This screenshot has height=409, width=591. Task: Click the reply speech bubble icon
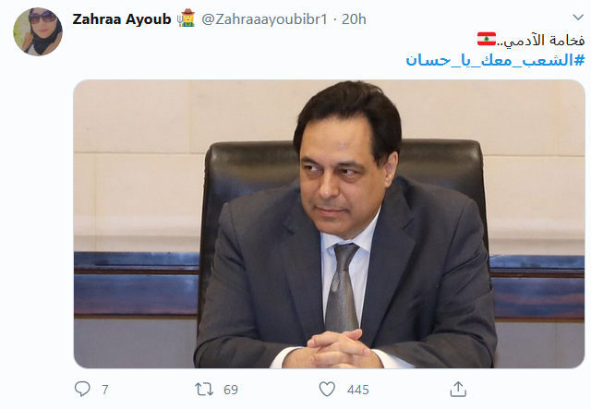pyautogui.click(x=82, y=389)
